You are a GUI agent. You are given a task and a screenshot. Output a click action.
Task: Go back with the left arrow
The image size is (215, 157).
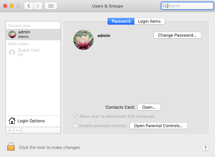click(29, 6)
